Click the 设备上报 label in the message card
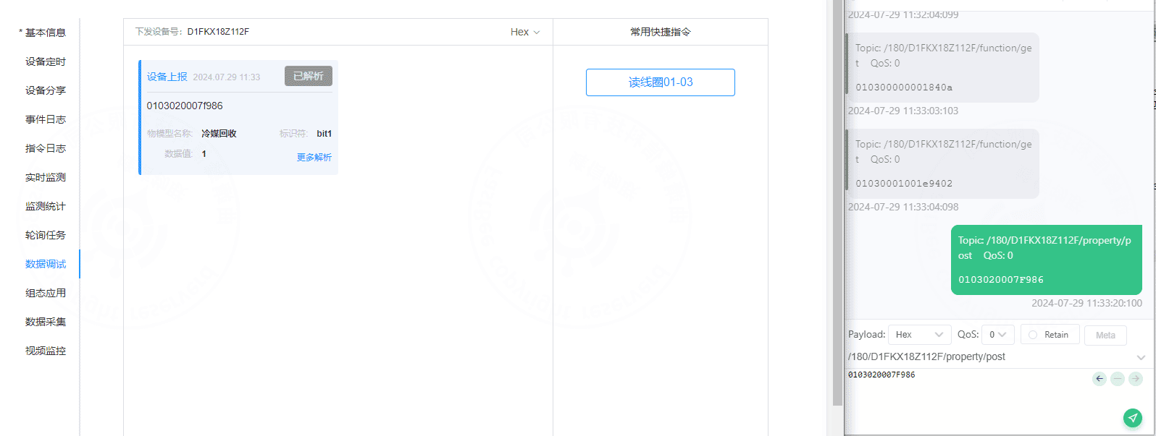Viewport: 1156px width, 436px height. pos(167,77)
